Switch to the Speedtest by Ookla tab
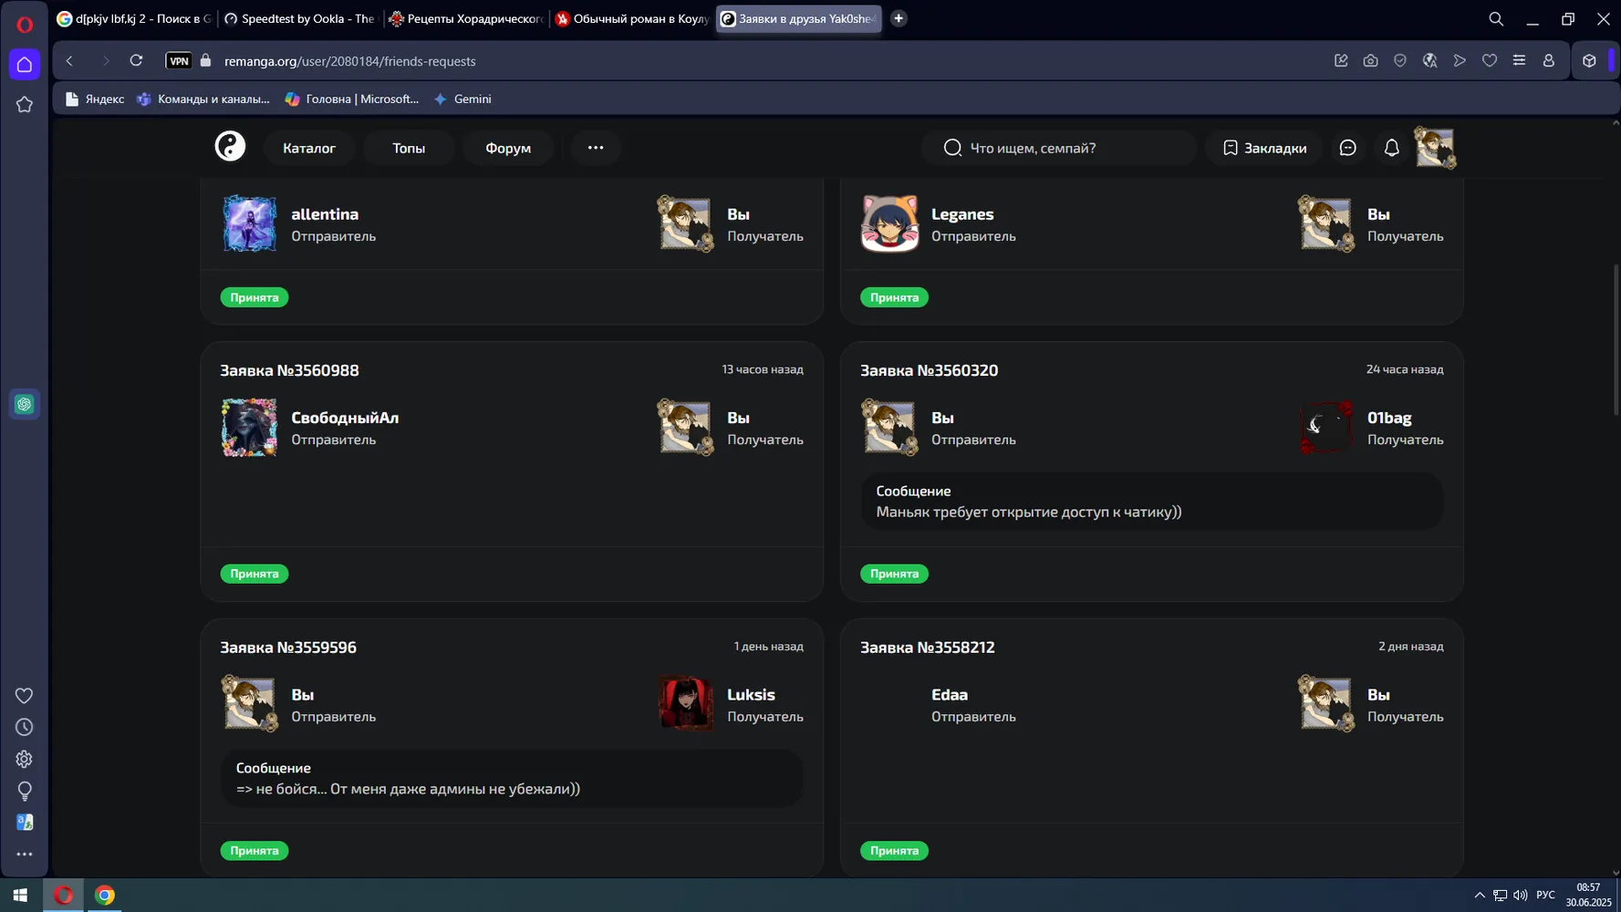The width and height of the screenshot is (1621, 912). [x=299, y=18]
